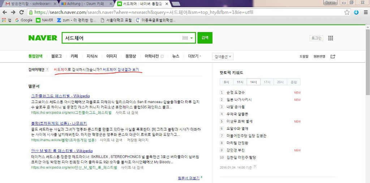Click the green lock icon in address bar

30,13
